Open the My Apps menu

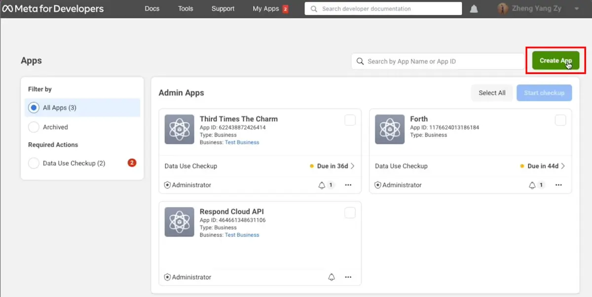coord(266,8)
